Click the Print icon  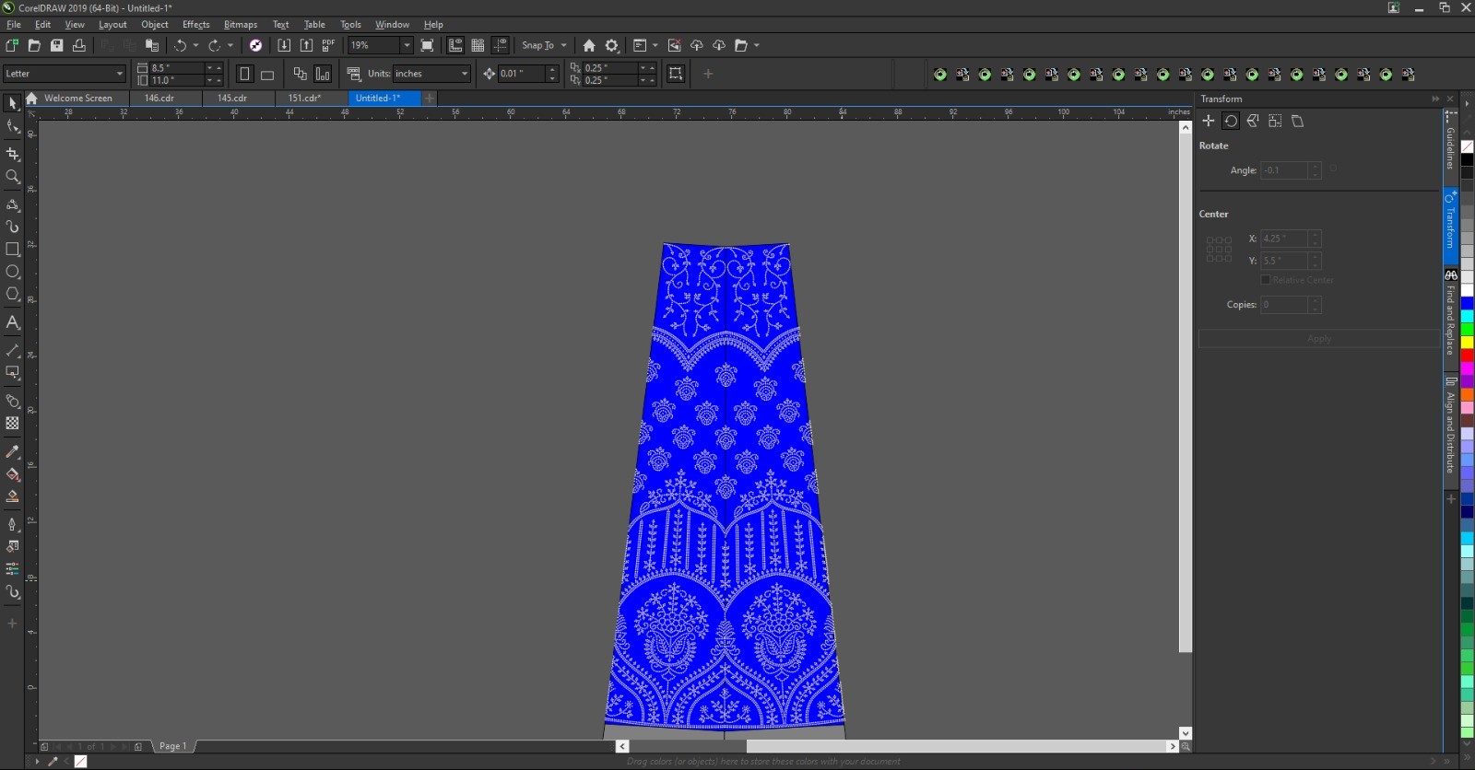[x=79, y=45]
